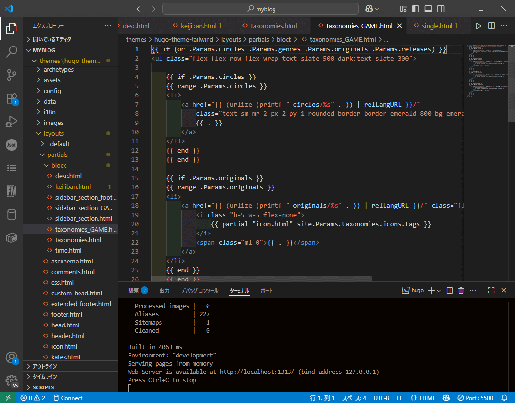The image size is (515, 403).
Task: Expand the archetypes folder
Action: click(58, 70)
